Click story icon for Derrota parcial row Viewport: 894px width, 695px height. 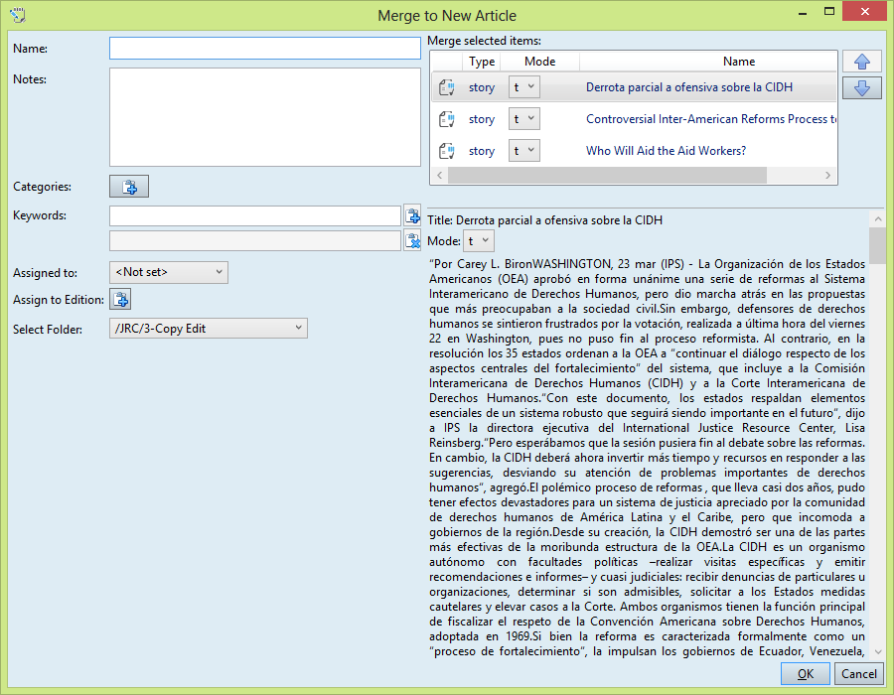coord(446,87)
